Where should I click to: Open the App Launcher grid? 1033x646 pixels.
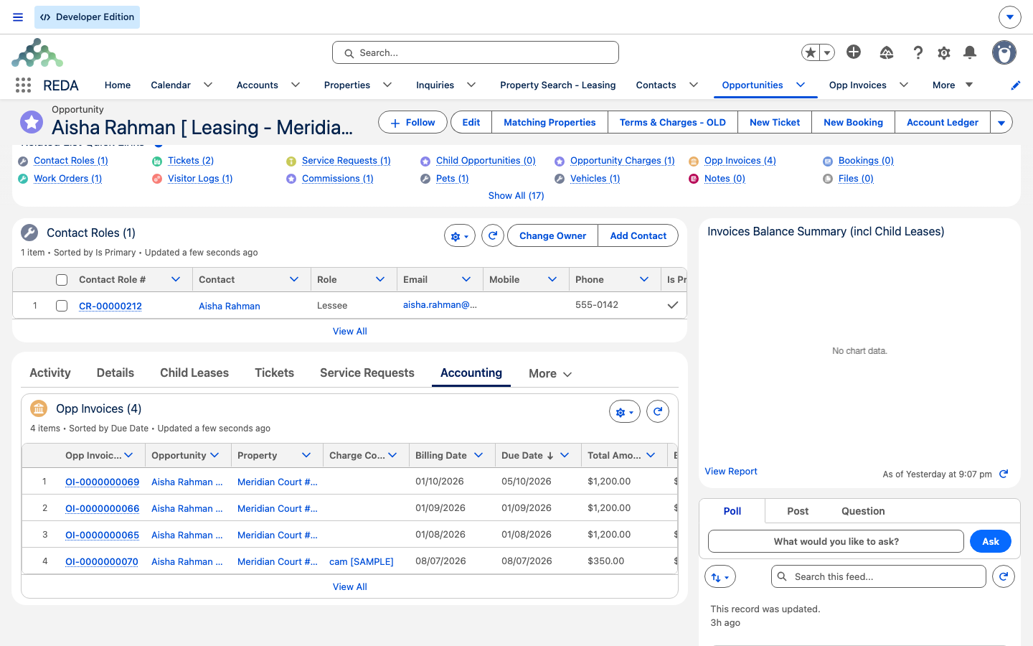pos(23,85)
